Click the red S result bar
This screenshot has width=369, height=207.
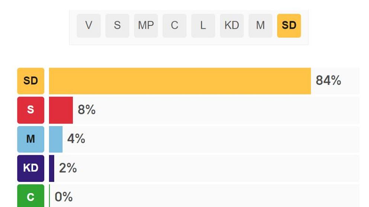click(x=61, y=110)
